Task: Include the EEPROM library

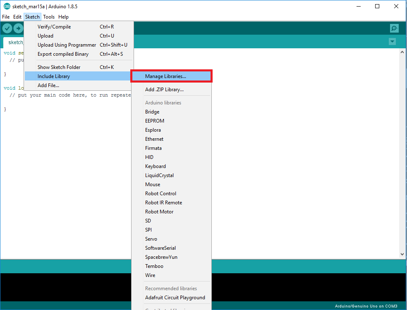Action: coord(154,121)
